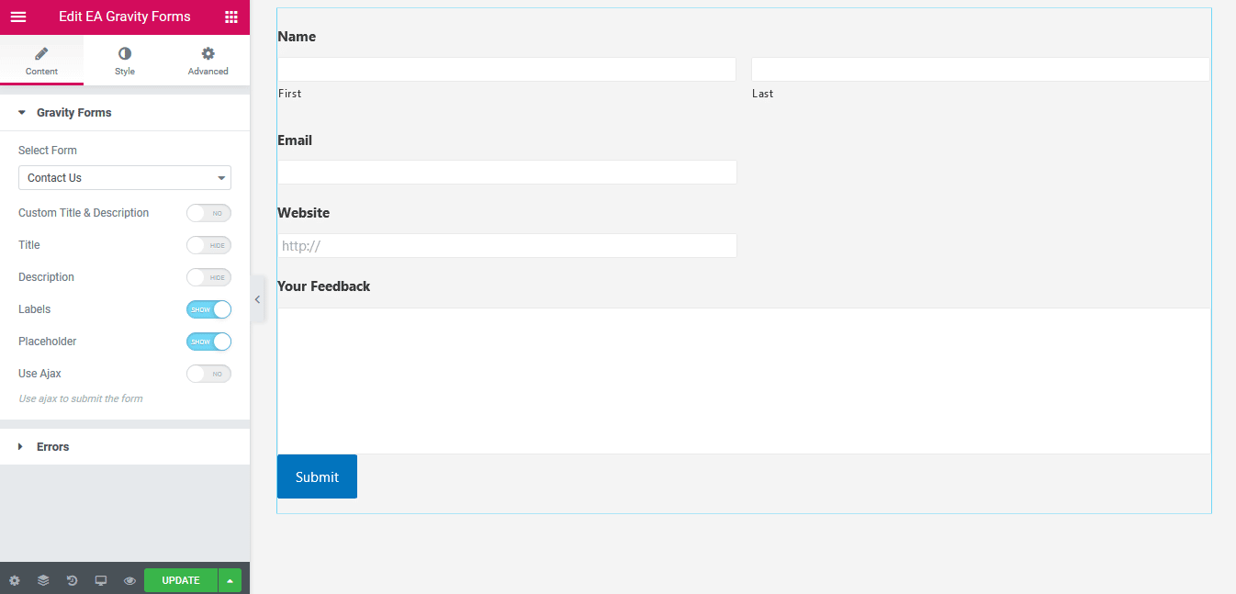The width and height of the screenshot is (1236, 594).
Task: Switch to the Style tab
Action: tap(124, 60)
